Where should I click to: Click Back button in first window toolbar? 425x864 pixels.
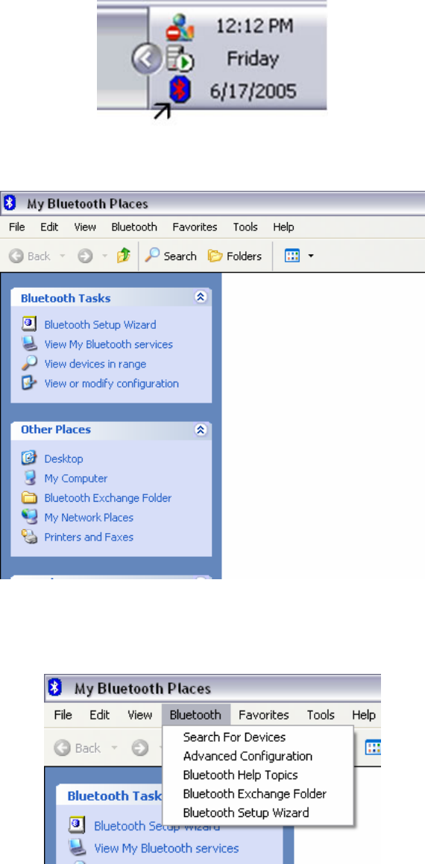click(x=29, y=256)
